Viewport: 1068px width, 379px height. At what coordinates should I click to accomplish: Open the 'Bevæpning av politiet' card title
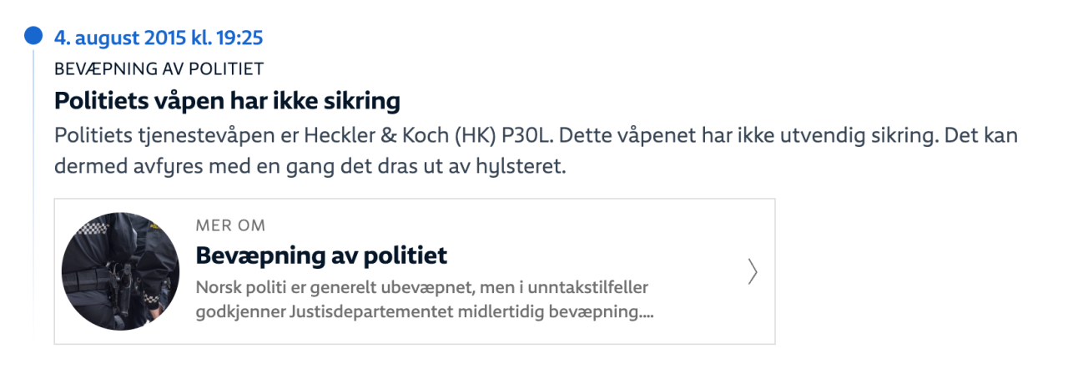point(321,255)
